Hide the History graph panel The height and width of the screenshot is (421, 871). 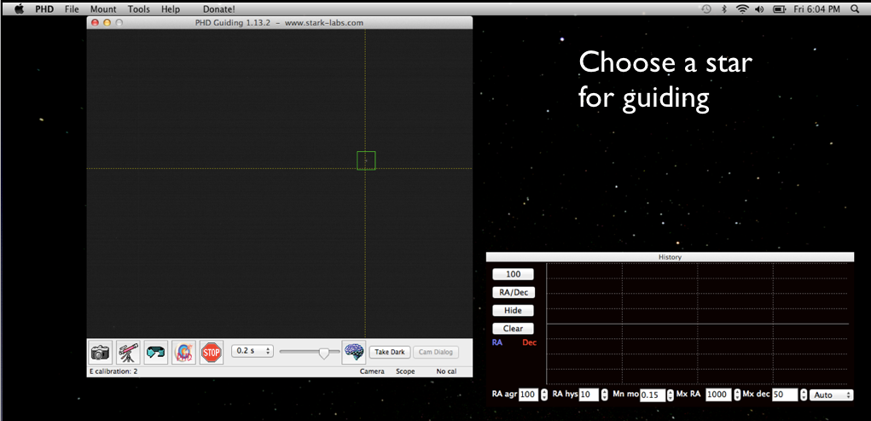(513, 310)
